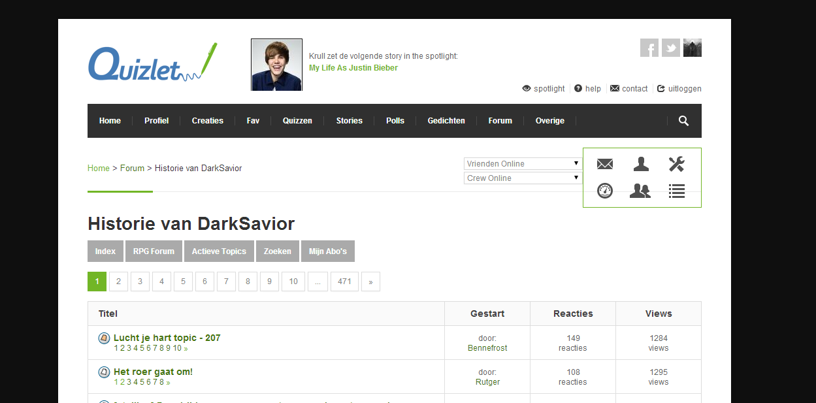
Task: Open messages envelope icon in user panel
Action: (605, 165)
